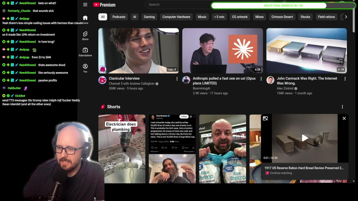Open the You section in sidebar
The image size is (358, 201).
coord(85,68)
